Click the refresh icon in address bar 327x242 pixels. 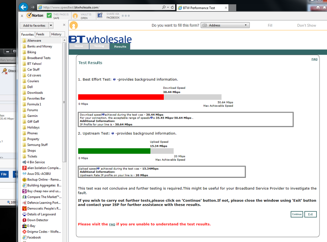[172, 7]
